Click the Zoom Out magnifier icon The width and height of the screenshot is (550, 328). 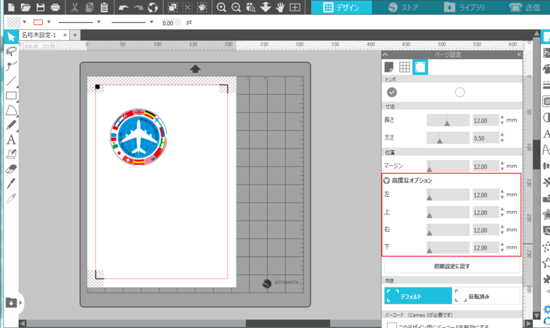tap(236, 7)
